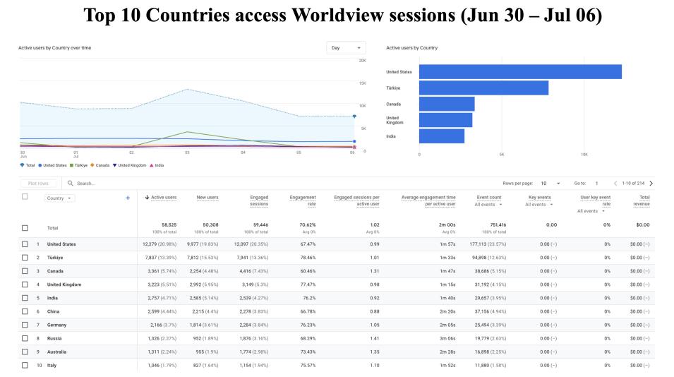Viewport: 674px width, 377px height.
Task: Click the United Kingdom bar in chart
Action: point(446,120)
